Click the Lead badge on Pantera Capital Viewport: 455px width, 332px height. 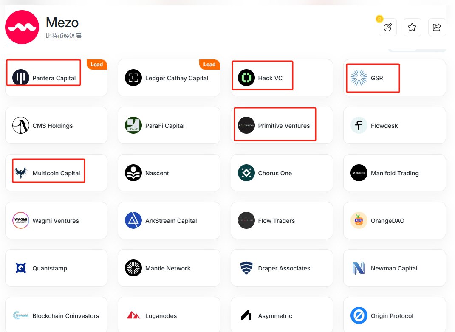click(96, 65)
